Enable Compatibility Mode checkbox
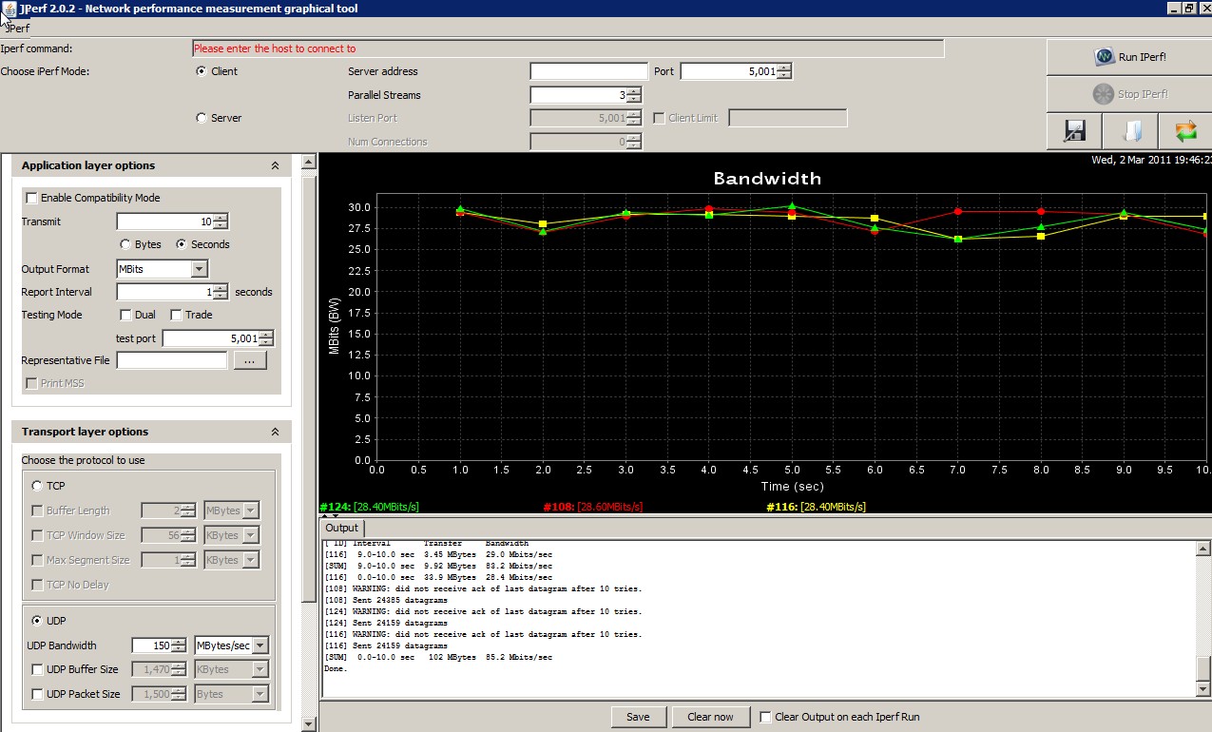This screenshot has height=732, width=1212. [x=32, y=198]
